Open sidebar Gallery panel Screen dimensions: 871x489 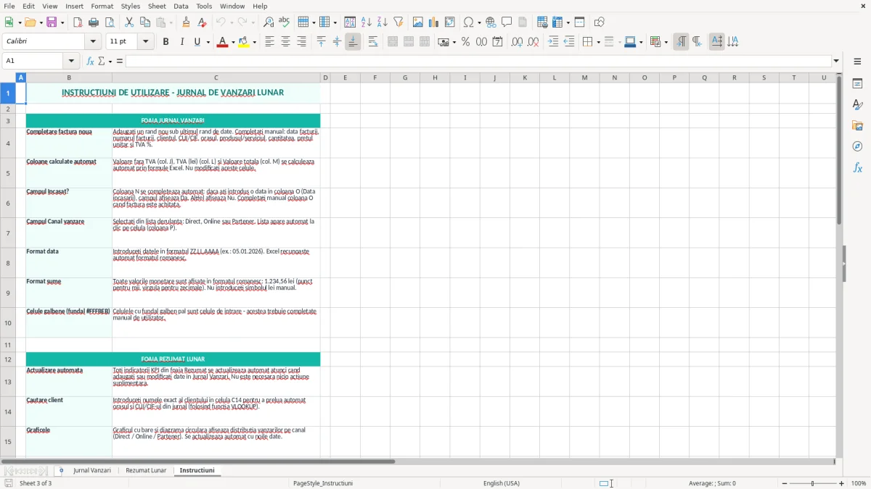(x=857, y=126)
